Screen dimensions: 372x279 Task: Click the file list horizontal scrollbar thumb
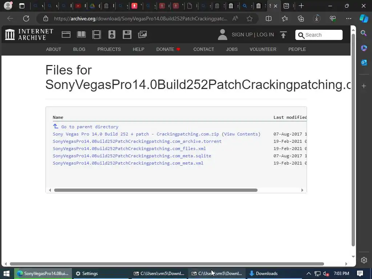coord(155,190)
